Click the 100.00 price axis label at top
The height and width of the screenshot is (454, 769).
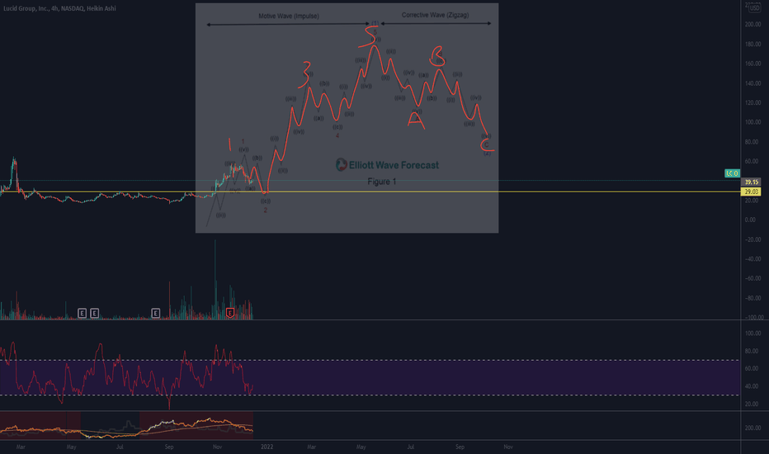tap(752, 121)
